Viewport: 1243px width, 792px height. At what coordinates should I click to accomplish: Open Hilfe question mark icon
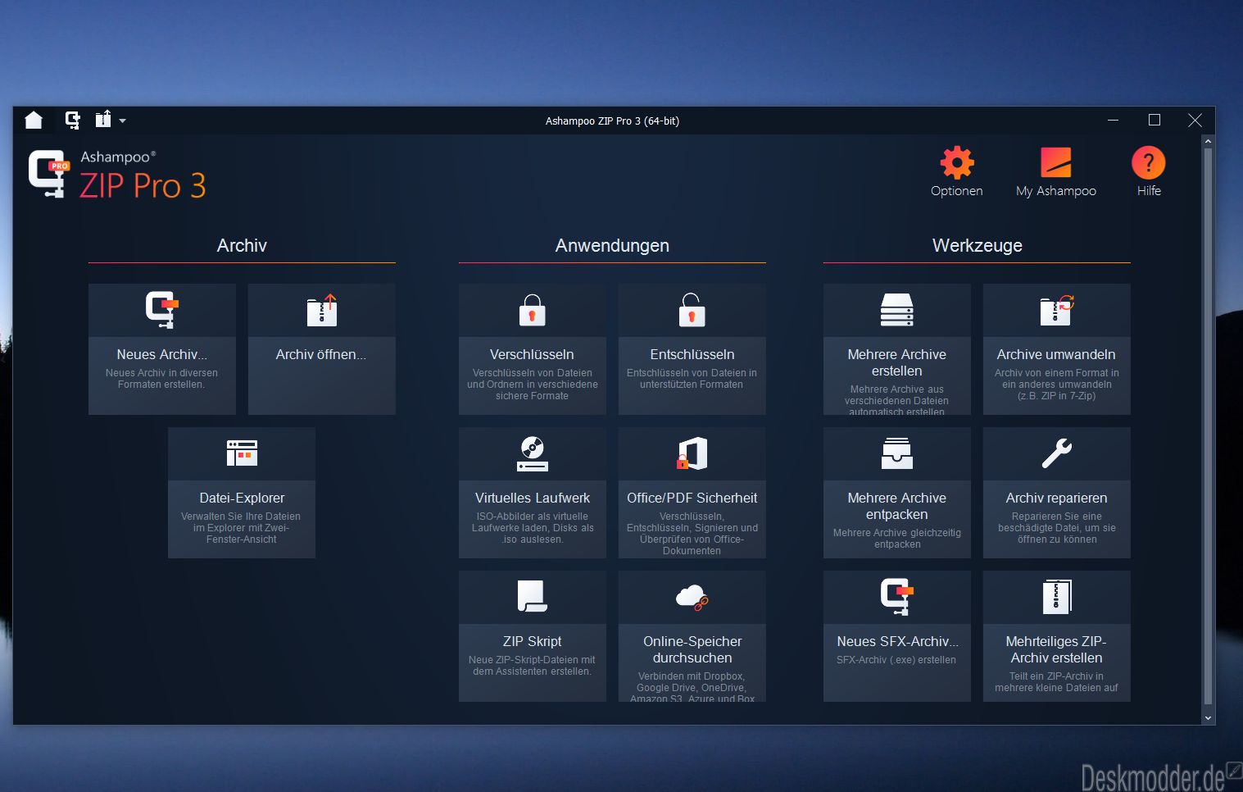point(1149,162)
